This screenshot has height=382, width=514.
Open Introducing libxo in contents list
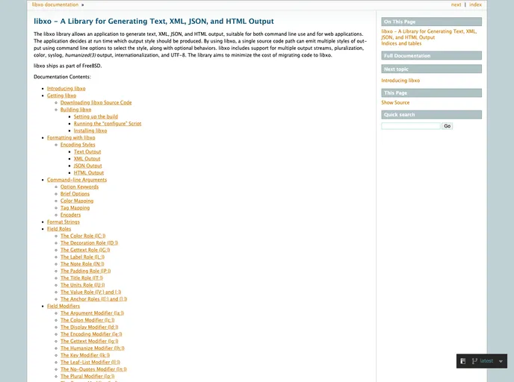pos(66,88)
